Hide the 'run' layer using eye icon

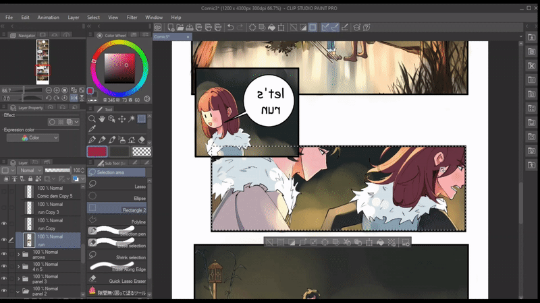[4, 240]
